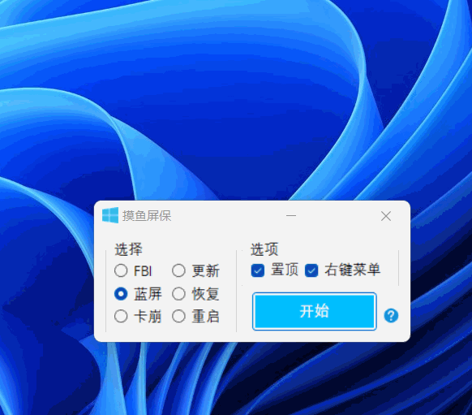Image resolution: width=472 pixels, height=415 pixels.
Task: Click the 摸鱼屏保 title text
Action: pos(147,216)
